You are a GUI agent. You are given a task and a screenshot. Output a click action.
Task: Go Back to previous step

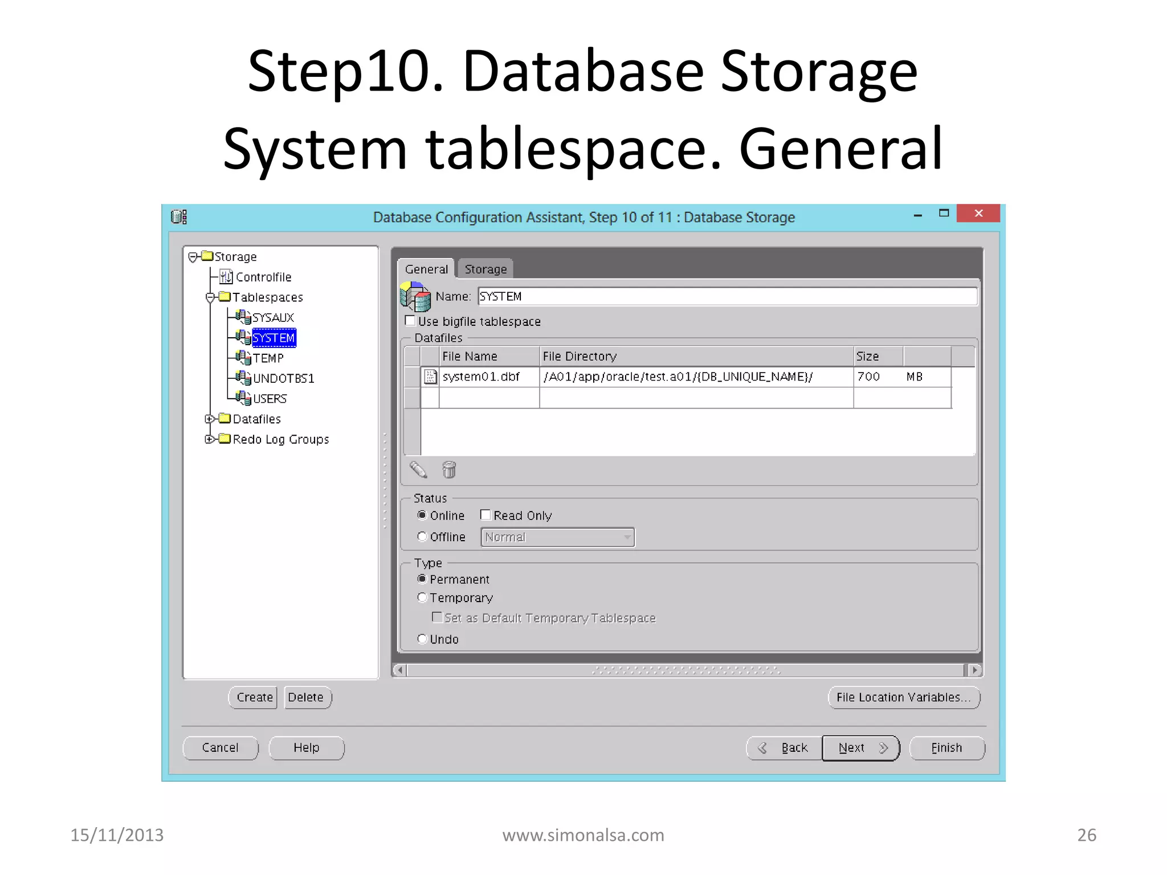coord(785,747)
